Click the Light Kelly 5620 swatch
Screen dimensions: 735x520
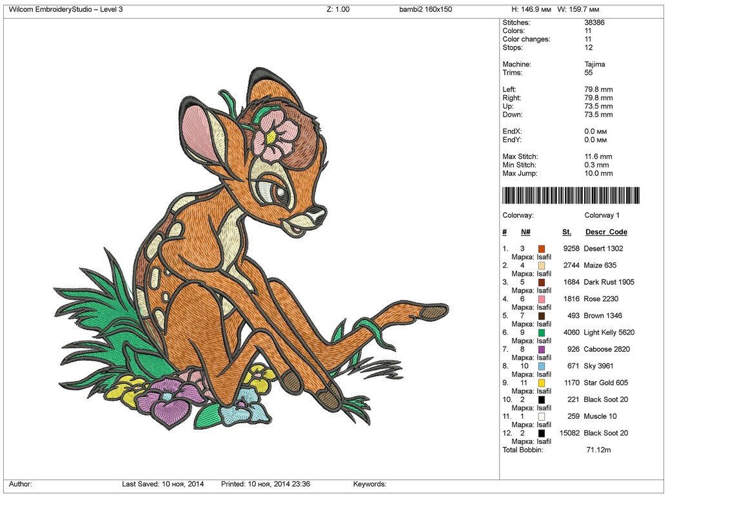(x=542, y=332)
